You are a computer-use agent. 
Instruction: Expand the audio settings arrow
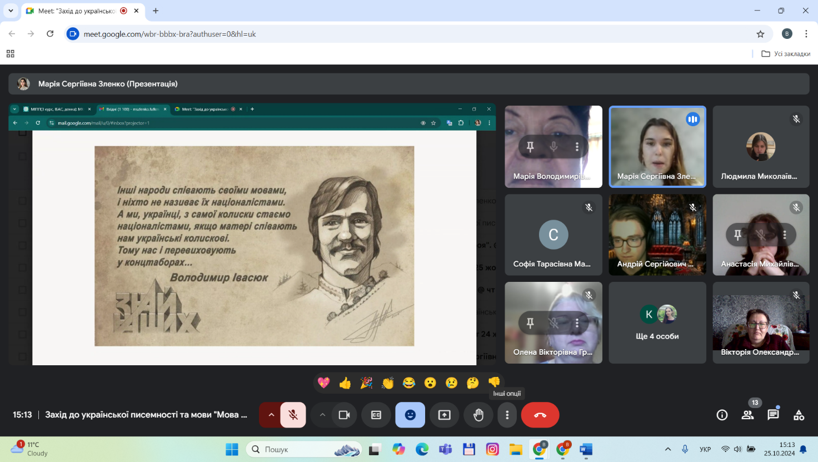pyautogui.click(x=271, y=415)
